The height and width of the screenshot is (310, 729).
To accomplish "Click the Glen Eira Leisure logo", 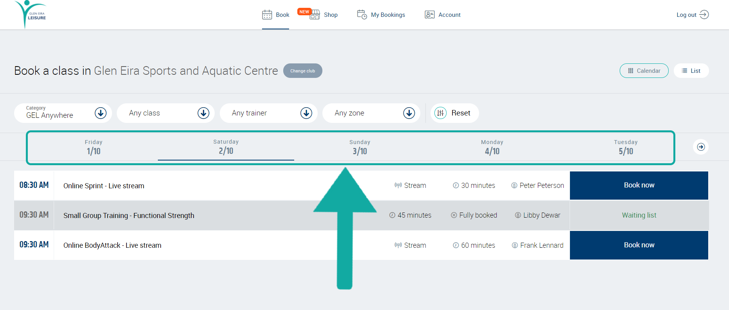I will click(31, 14).
